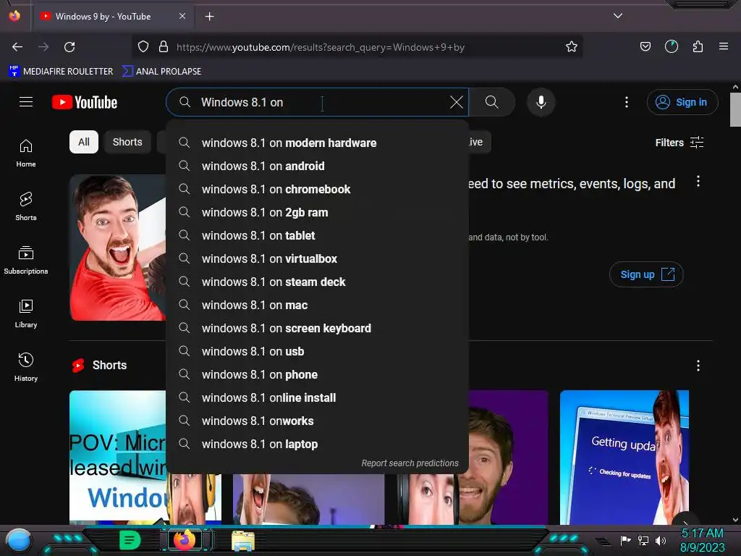Clear the search box with X
The height and width of the screenshot is (556, 741).
click(457, 102)
